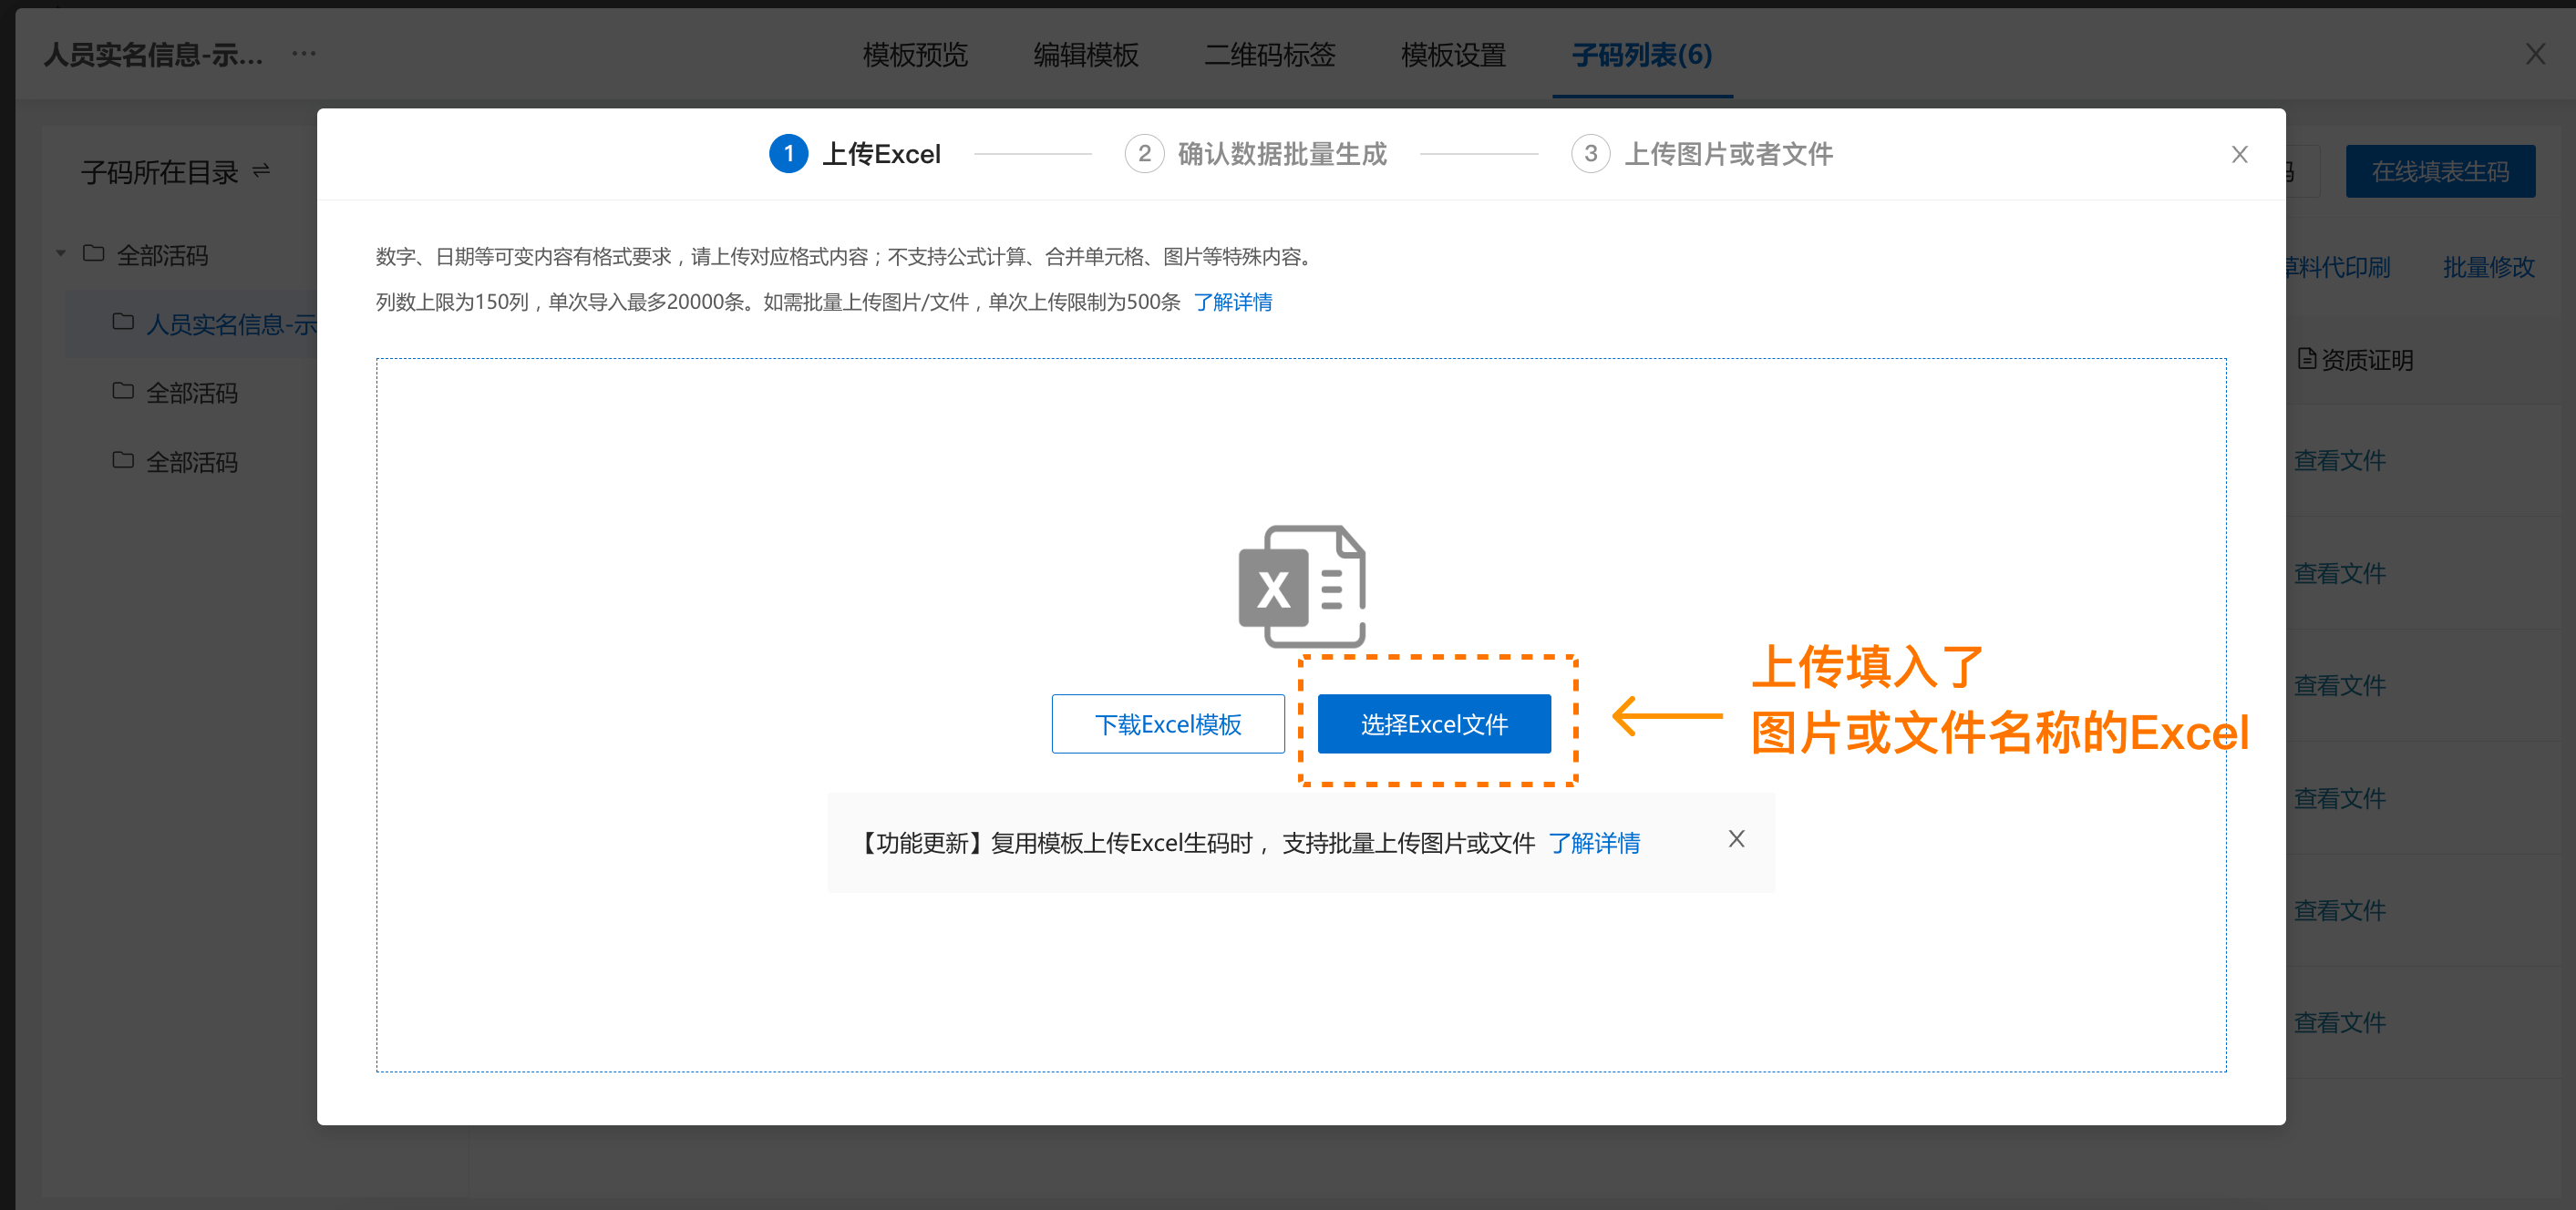The height and width of the screenshot is (1210, 2576).
Task: Click the 下载Excel模板 button
Action: pos(1167,723)
